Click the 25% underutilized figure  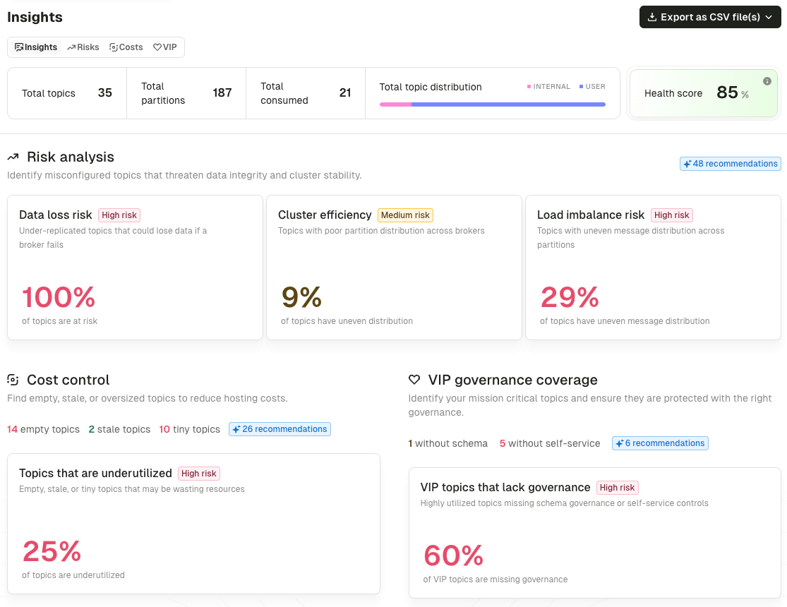[x=52, y=551]
